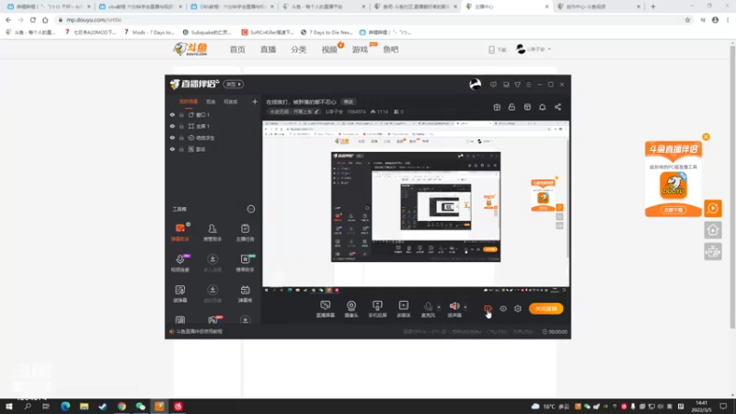Screen dimensions: 736x414
Task: Add 多媒体 media source
Action: [x=404, y=309]
